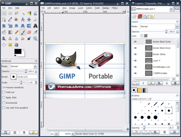The image size is (181, 137).
Task: Enable the Apply Jitter checkbox
Action: click(4, 97)
